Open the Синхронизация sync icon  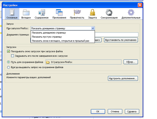tap(109, 12)
